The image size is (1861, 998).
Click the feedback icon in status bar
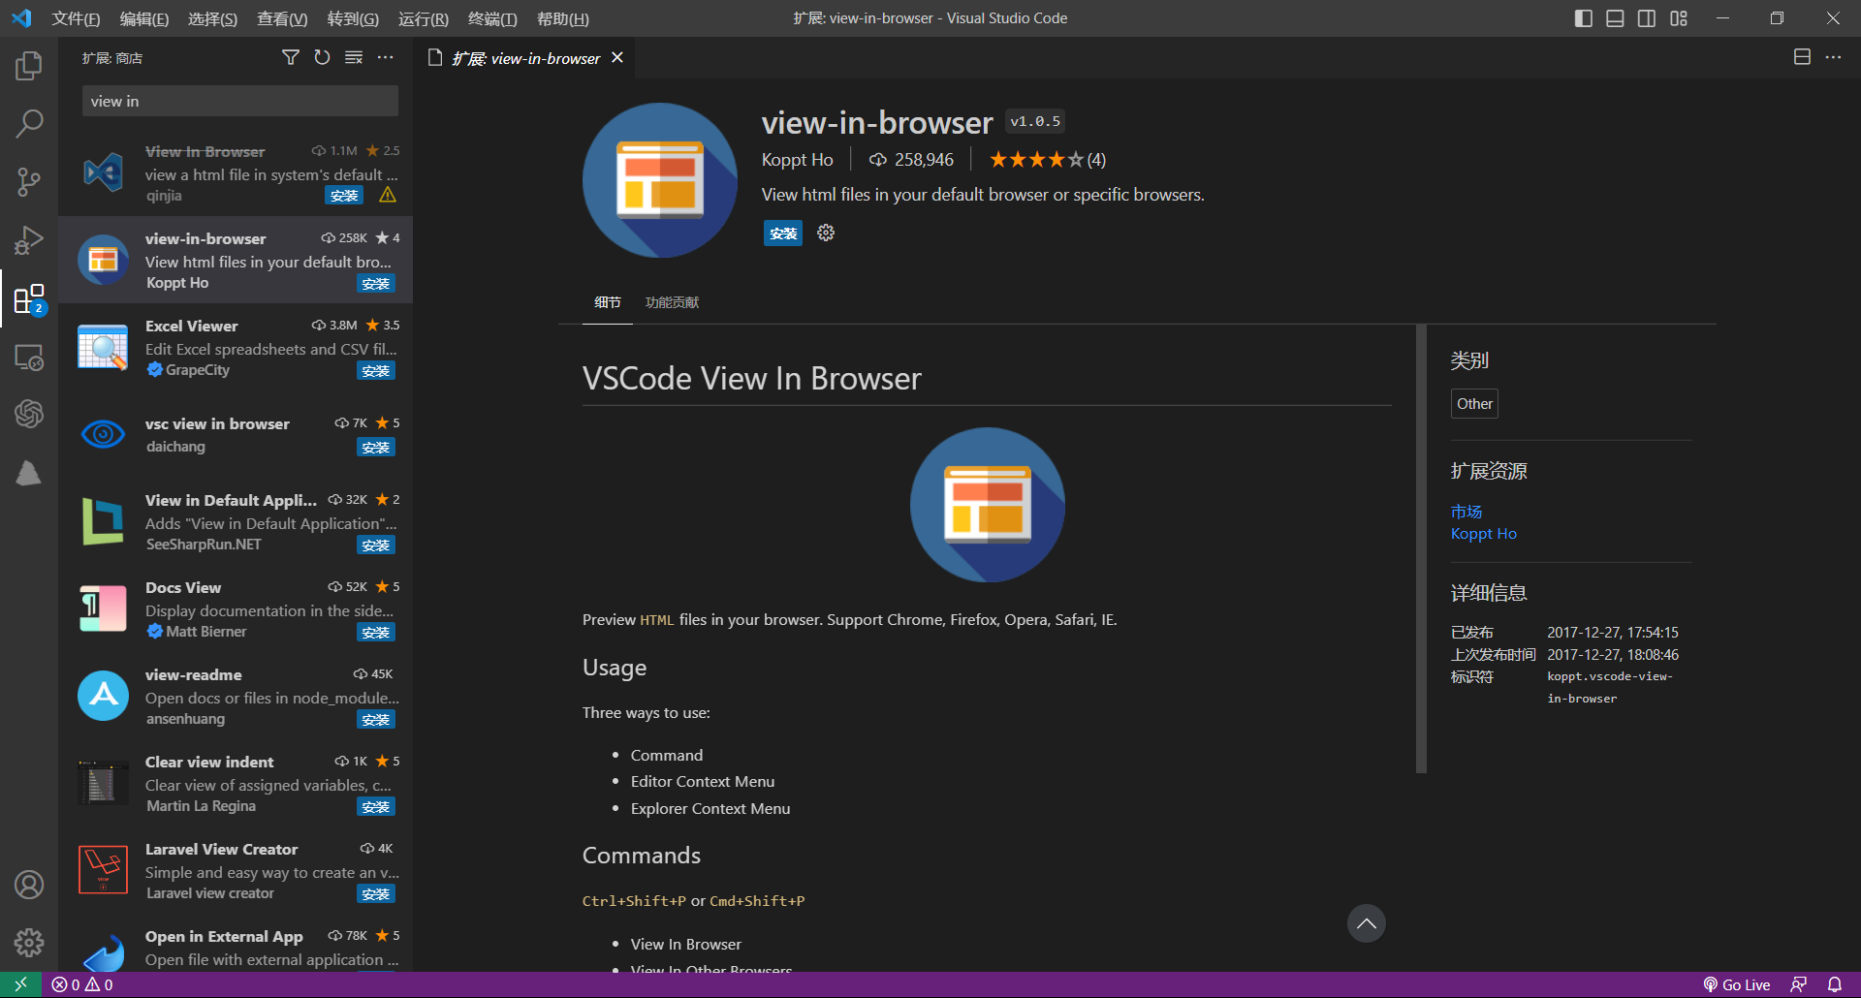click(x=1799, y=984)
